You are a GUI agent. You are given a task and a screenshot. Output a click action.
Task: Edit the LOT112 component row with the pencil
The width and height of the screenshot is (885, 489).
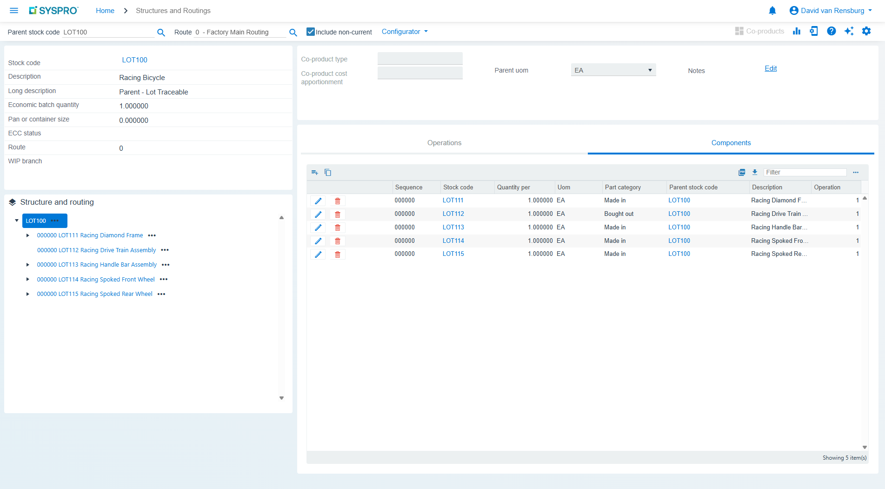click(318, 214)
